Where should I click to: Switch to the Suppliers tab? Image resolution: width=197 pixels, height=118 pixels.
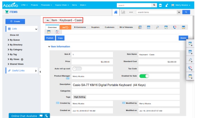coord(95,27)
